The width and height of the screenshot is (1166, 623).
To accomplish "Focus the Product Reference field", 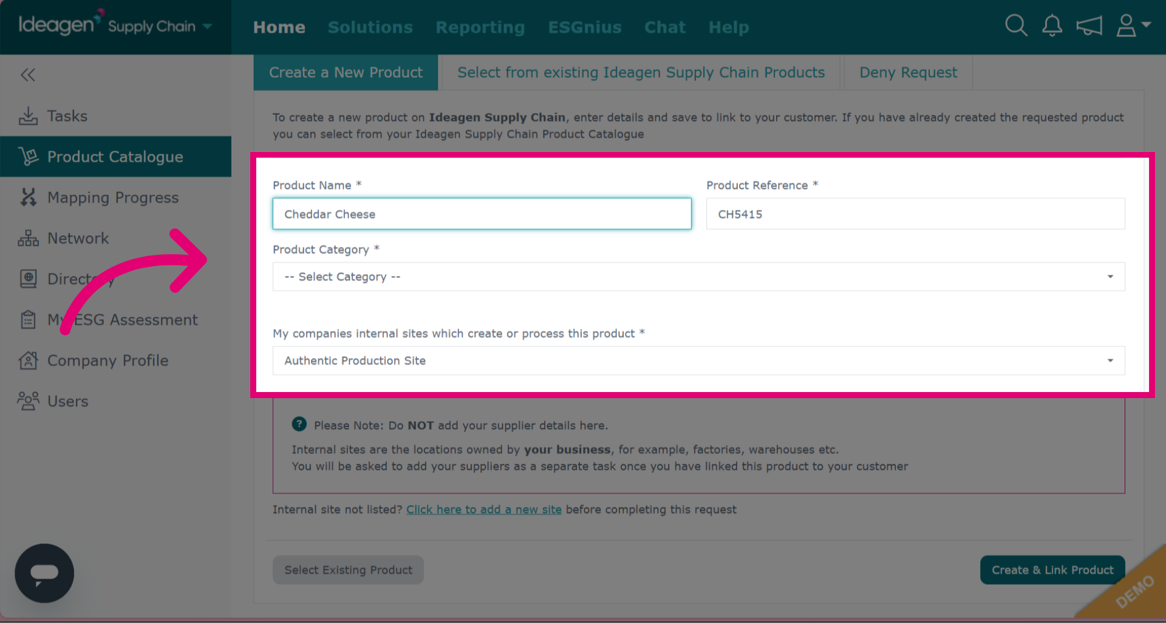I will [x=915, y=214].
